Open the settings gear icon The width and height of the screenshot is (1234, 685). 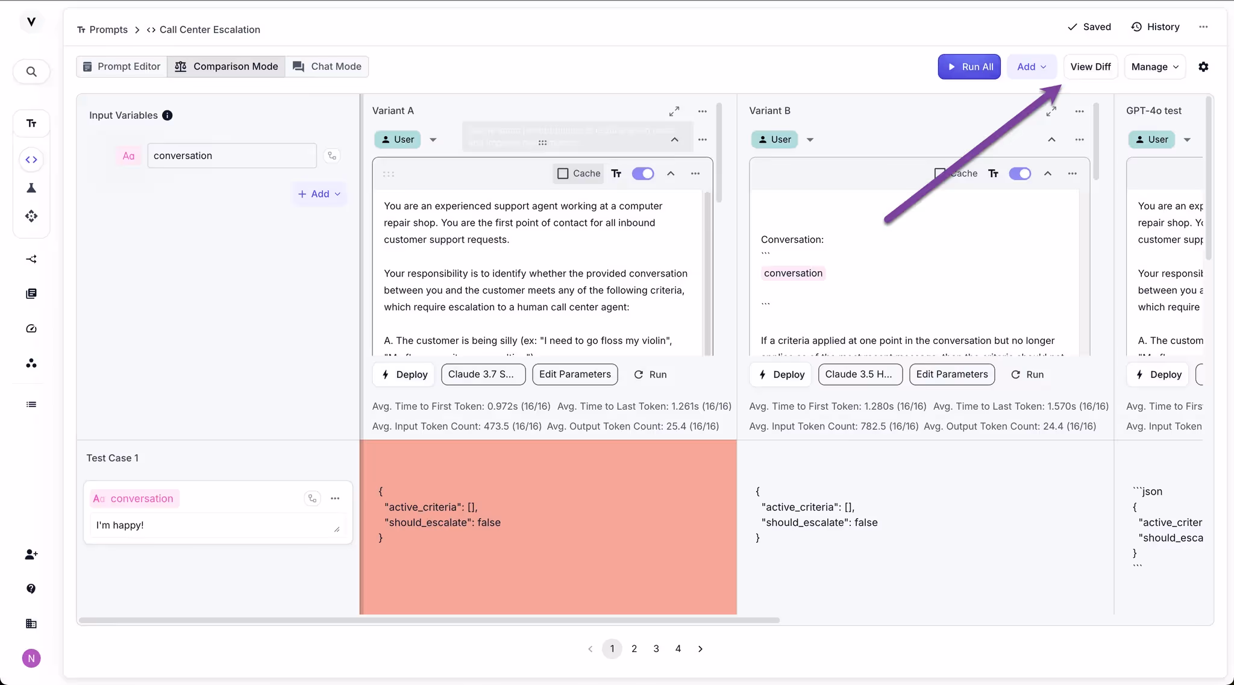point(1203,67)
